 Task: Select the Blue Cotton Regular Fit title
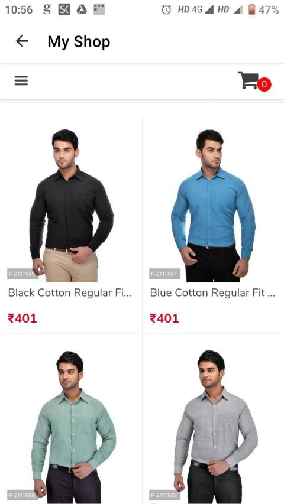pos(212,293)
